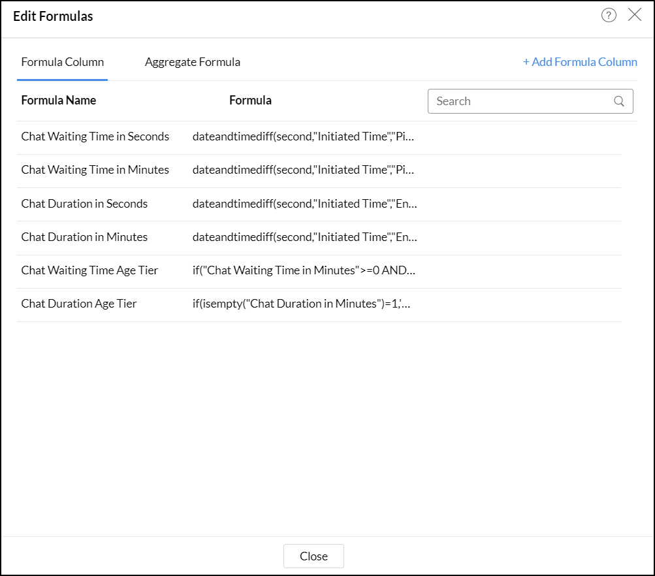
Task: Select Chat Waiting Time Age Tier formula
Action: (90, 270)
